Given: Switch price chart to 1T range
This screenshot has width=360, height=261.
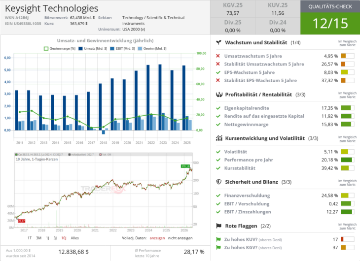Looking at the screenshot, I should 30,238.
